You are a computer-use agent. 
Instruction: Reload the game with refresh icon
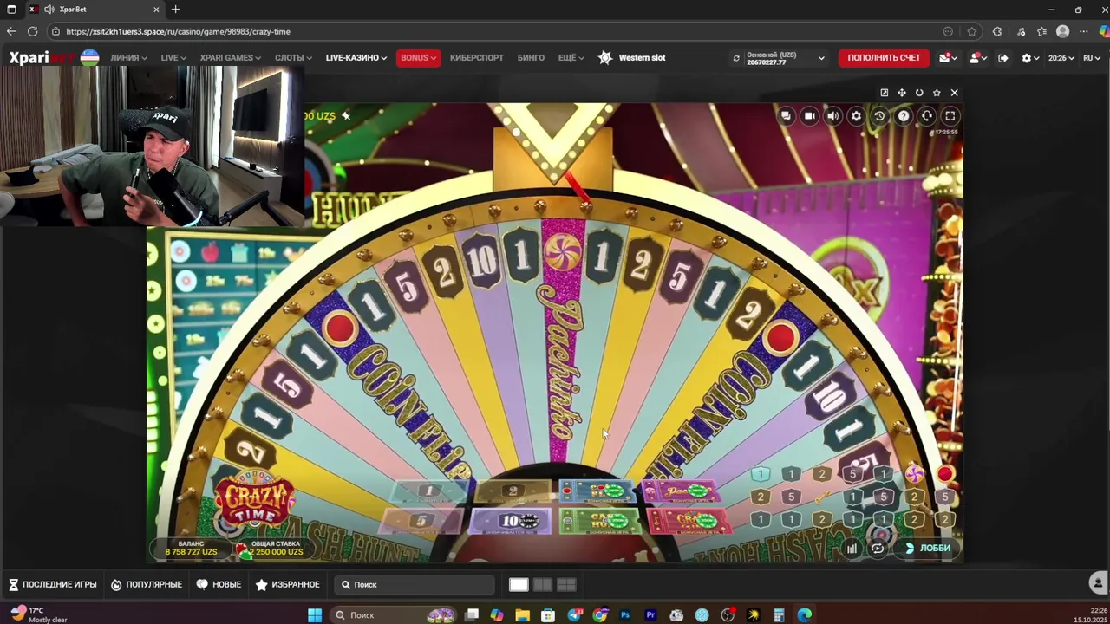[x=919, y=93]
